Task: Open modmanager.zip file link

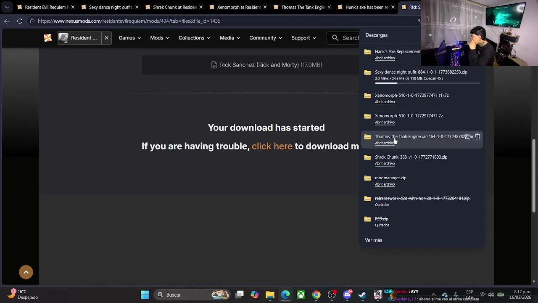Action: 385,184
